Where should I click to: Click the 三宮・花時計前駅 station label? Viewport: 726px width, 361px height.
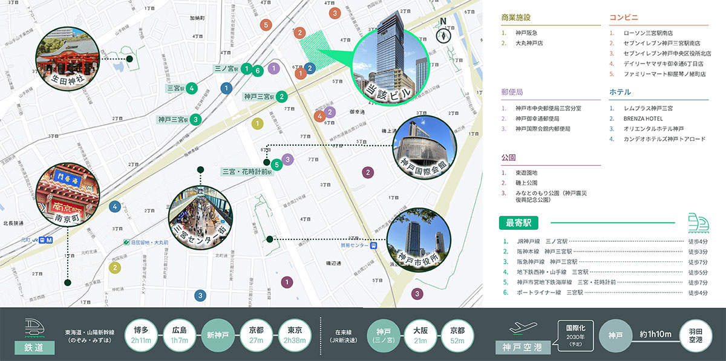(247, 171)
